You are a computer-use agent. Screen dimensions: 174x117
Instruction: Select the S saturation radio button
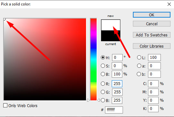103,66
